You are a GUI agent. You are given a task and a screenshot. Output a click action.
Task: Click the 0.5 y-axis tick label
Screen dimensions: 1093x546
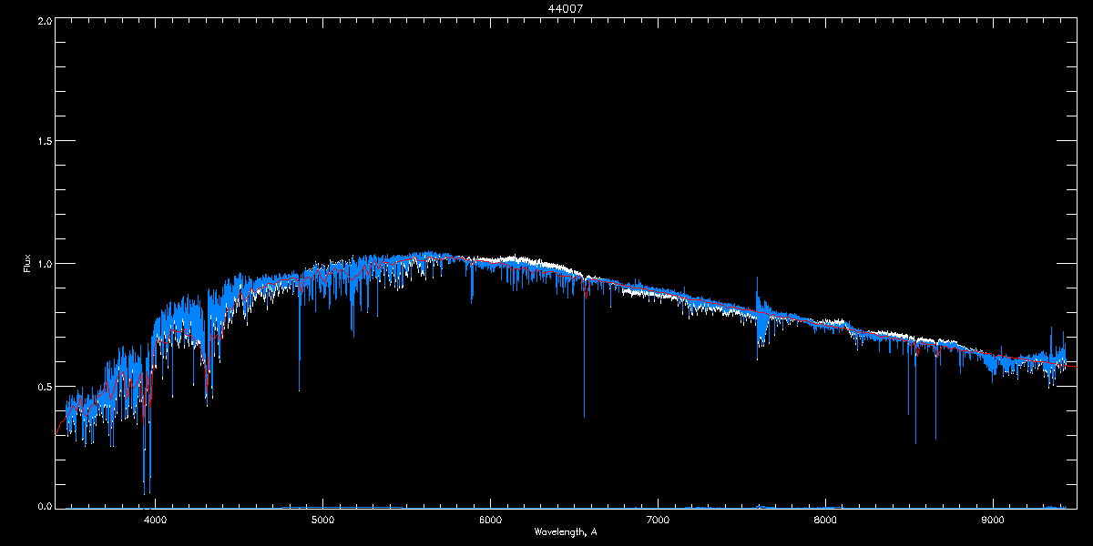(x=44, y=386)
